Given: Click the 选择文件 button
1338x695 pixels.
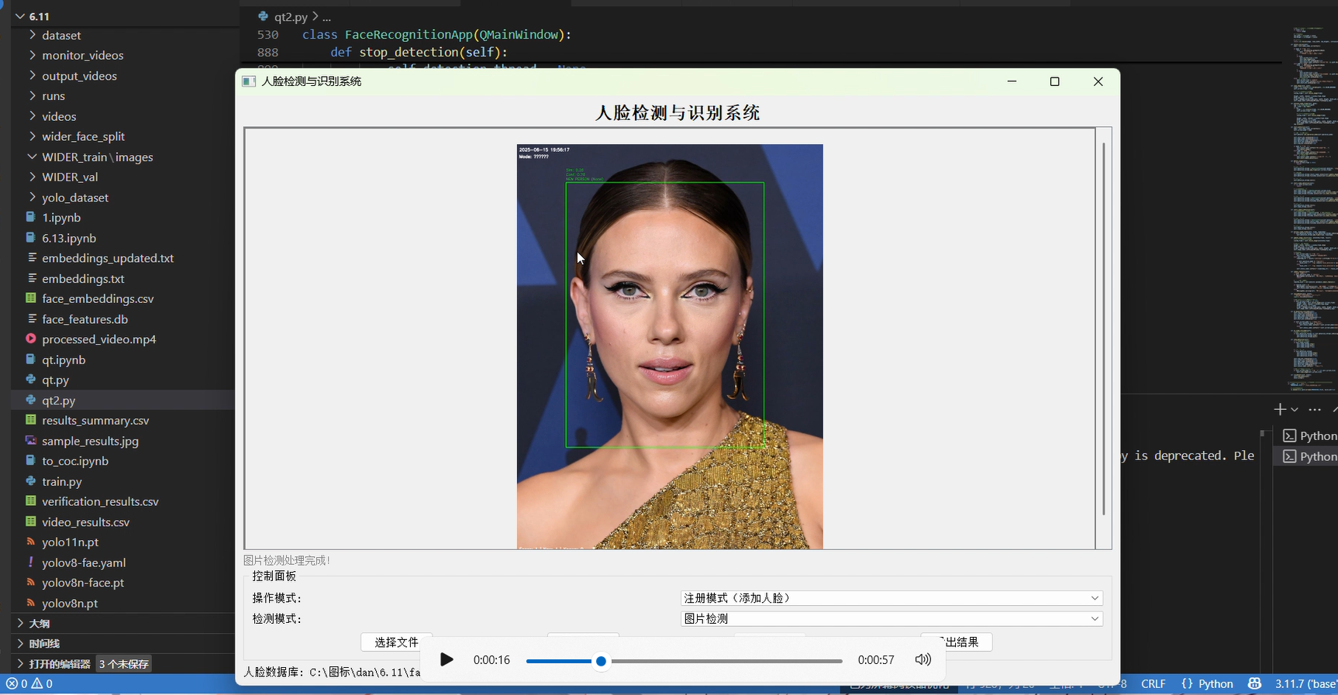Looking at the screenshot, I should coord(396,642).
